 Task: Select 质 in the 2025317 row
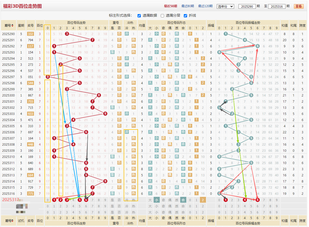(176, 200)
